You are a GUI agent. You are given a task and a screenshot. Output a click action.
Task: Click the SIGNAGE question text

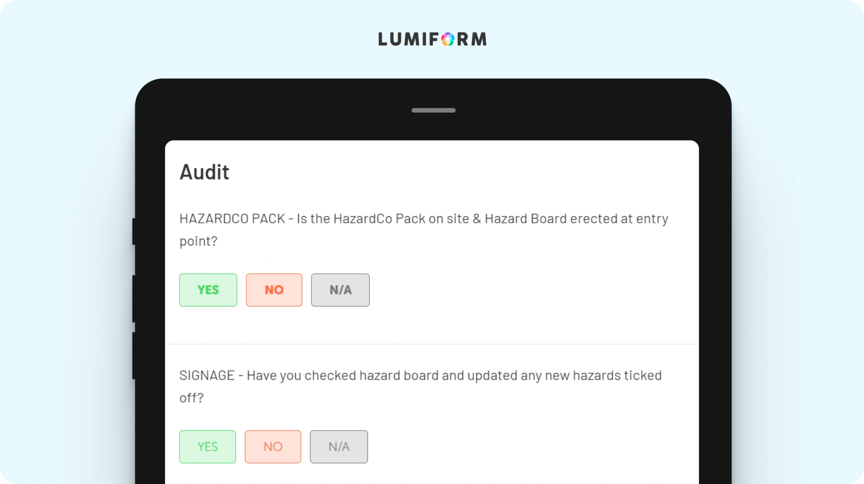click(x=421, y=387)
